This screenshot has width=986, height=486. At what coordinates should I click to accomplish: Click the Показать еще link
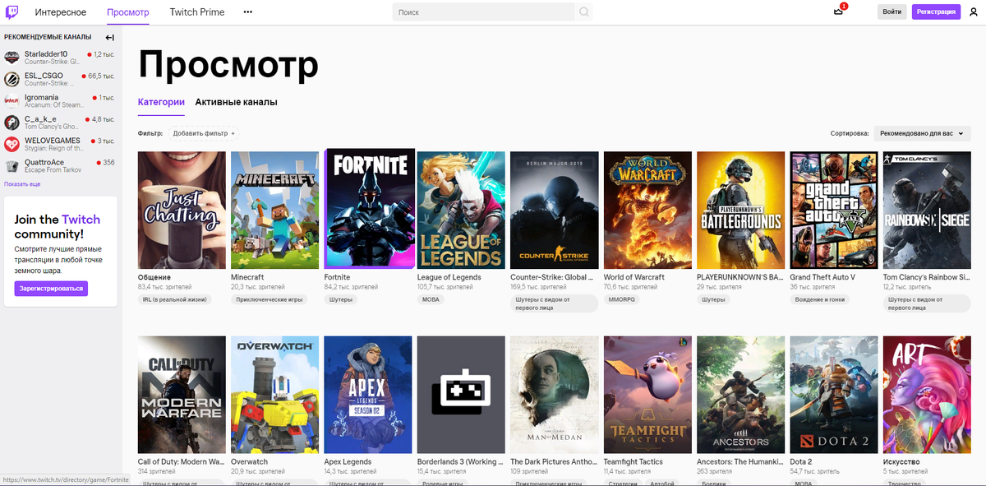click(x=22, y=184)
